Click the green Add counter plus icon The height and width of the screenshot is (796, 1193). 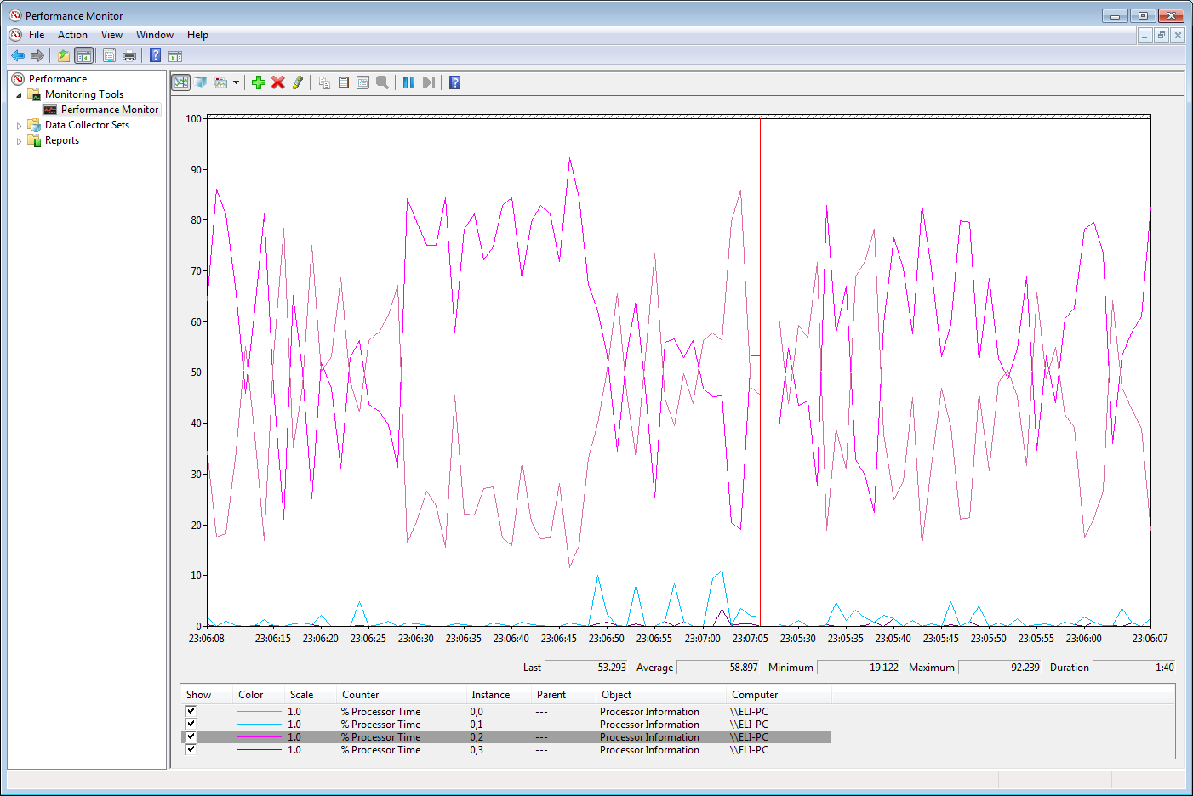tap(259, 82)
